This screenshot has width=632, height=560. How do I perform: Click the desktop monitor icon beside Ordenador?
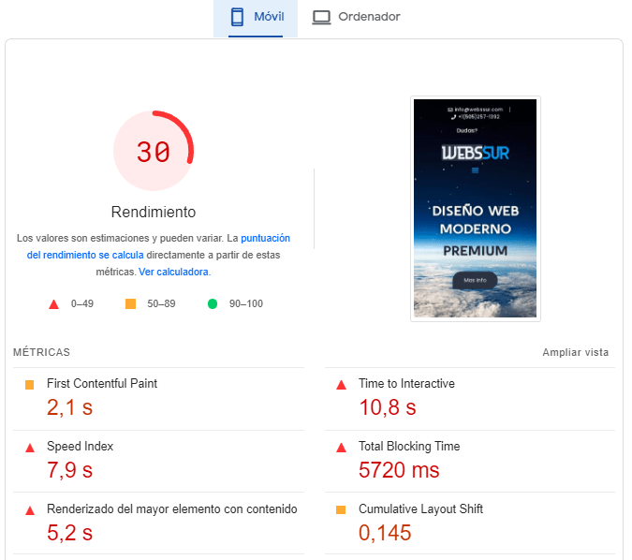[322, 17]
